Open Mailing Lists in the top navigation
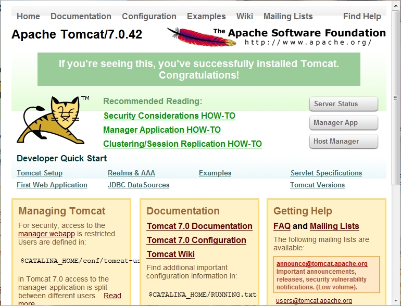The height and width of the screenshot is (306, 401). click(x=288, y=16)
